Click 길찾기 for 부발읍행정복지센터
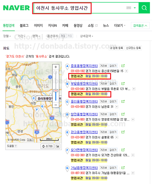Viewport: 152px width, 184px height. point(113,83)
